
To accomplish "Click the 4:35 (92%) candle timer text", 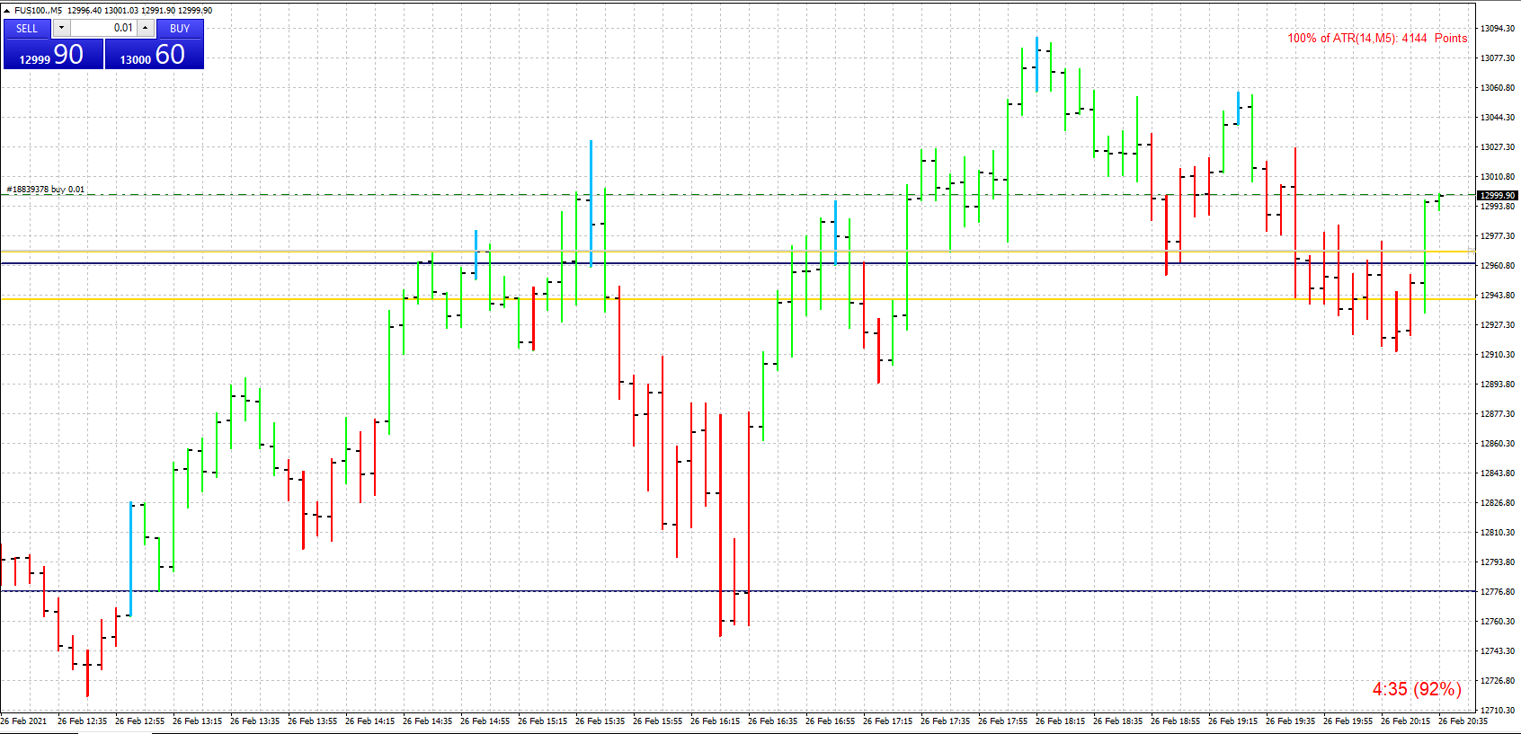I will coord(1417,689).
